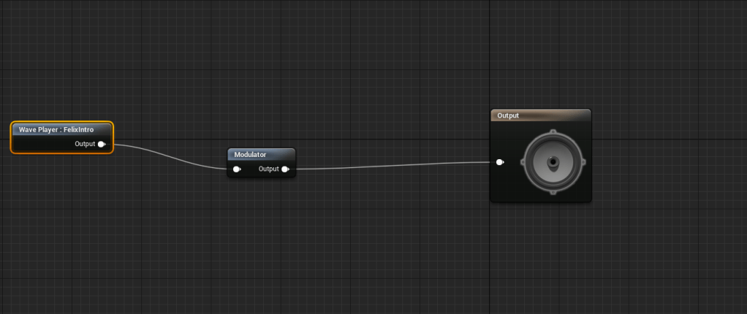Click the Output label on Wave Player node
The height and width of the screenshot is (314, 747).
85,144
